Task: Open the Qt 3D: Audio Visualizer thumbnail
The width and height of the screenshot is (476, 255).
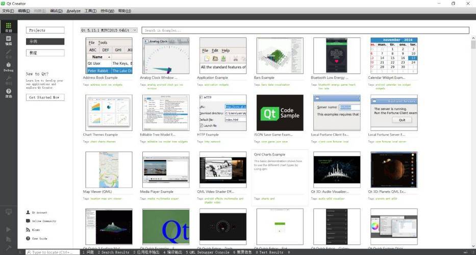Action: click(337, 170)
